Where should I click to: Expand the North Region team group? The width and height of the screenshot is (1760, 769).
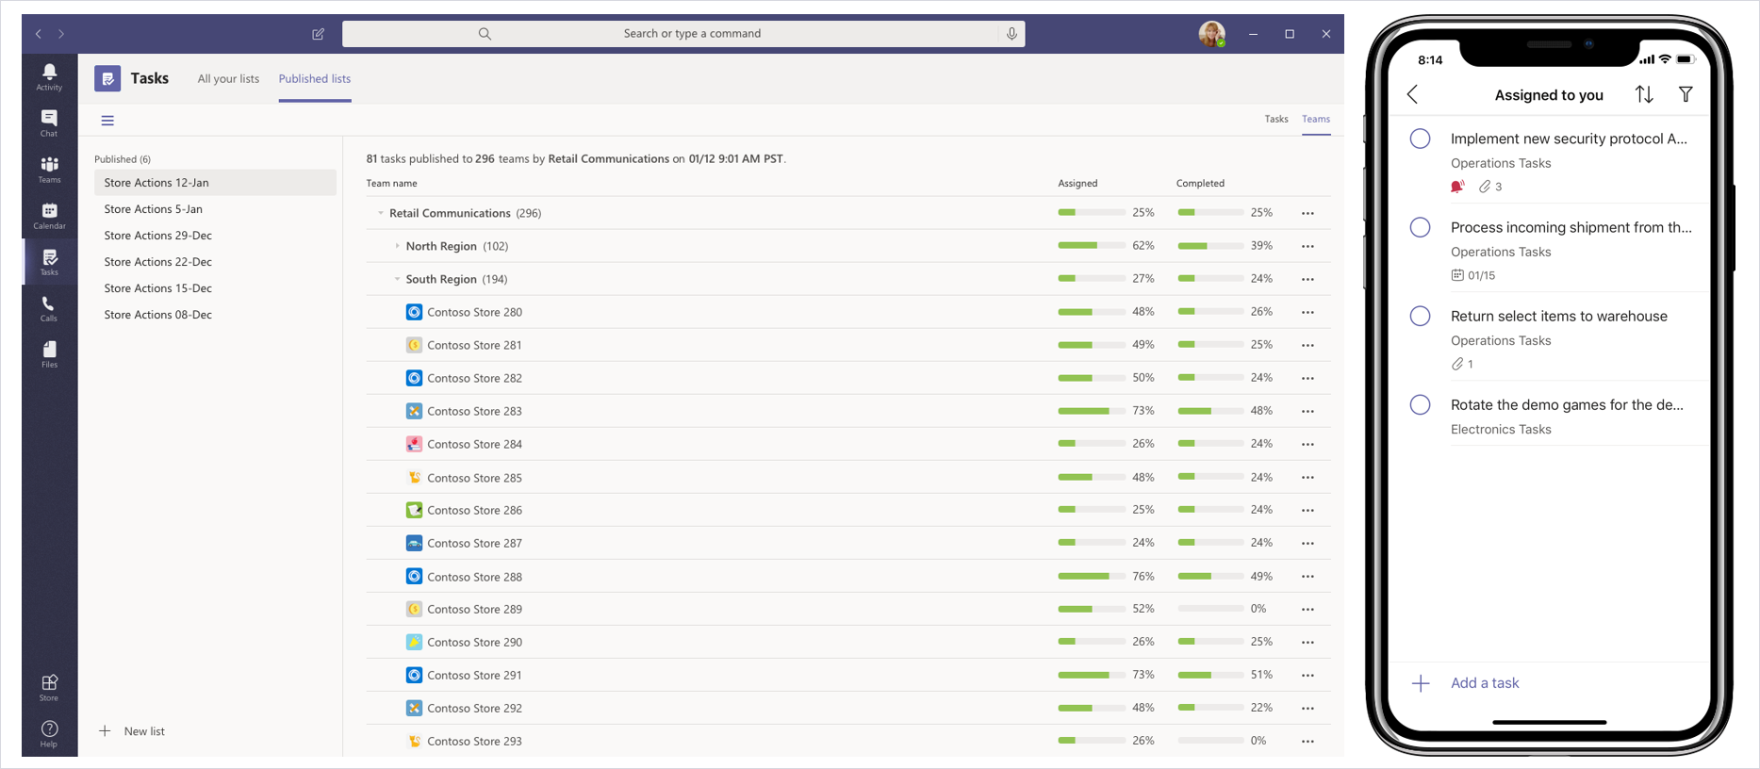click(397, 246)
